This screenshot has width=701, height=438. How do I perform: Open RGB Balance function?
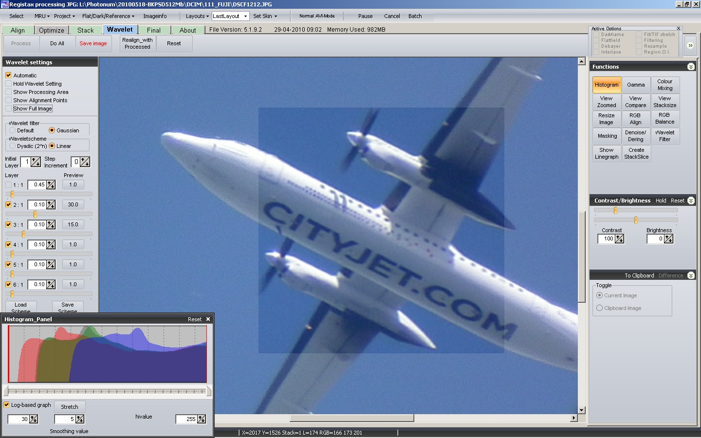(665, 119)
